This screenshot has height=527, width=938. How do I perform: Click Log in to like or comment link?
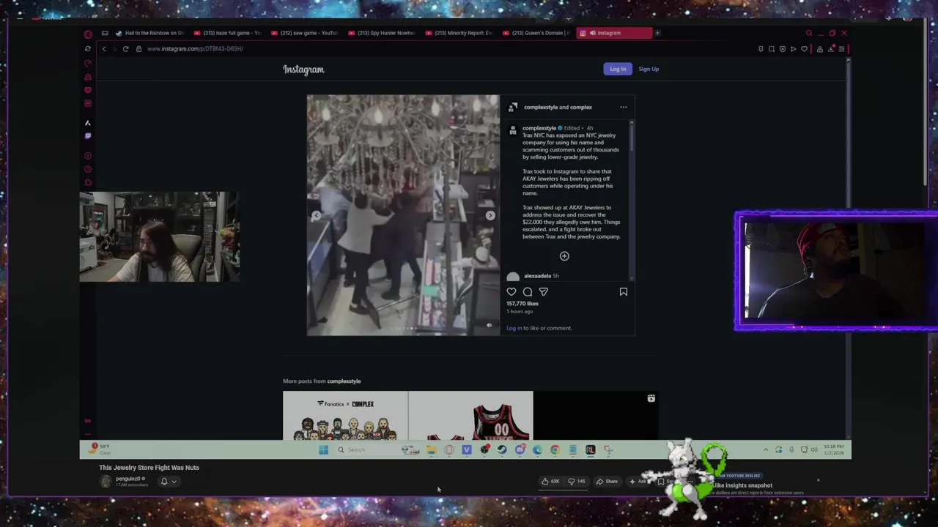point(514,328)
